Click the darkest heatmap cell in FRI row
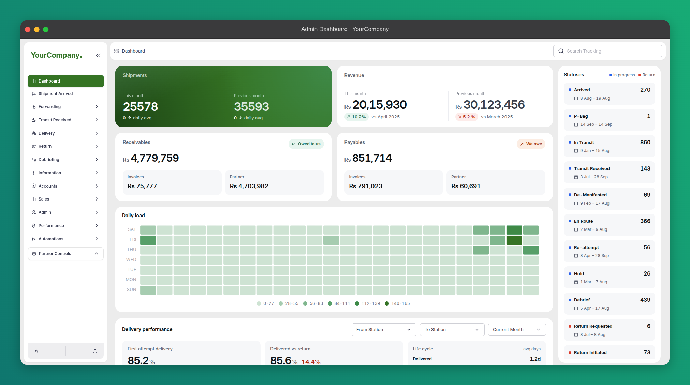Viewport: 690px width, 385px height. pos(514,240)
